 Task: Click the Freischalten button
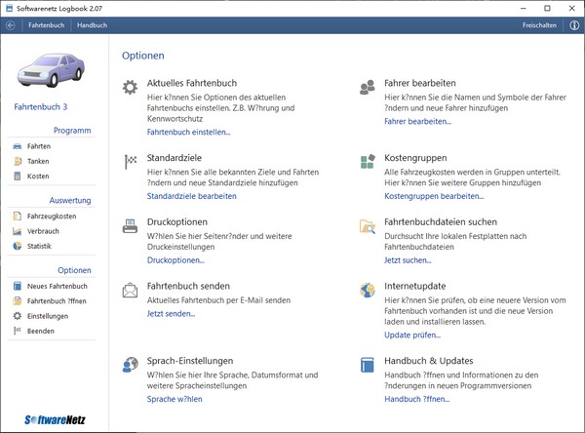click(539, 24)
